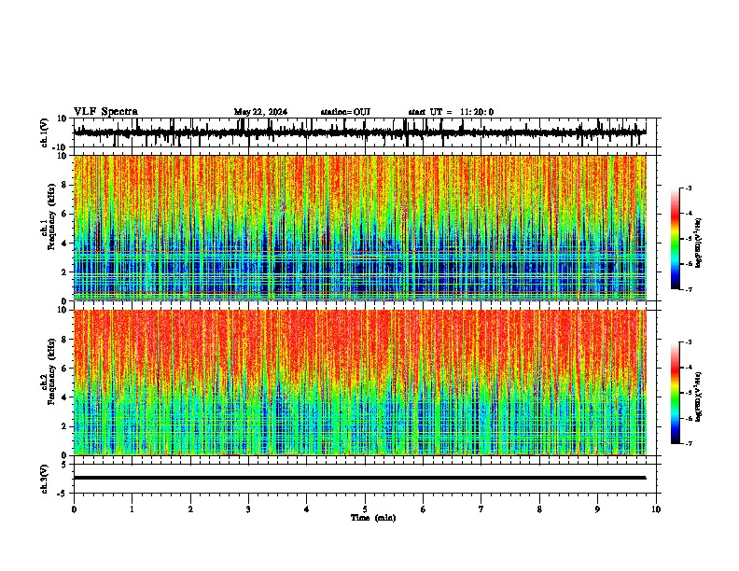Click the "6" kHz tick on ch.2 spectrogram
This screenshot has height=571, width=739.
[x=65, y=369]
